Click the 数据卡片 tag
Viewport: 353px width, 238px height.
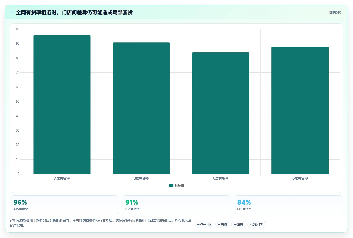pos(257,224)
